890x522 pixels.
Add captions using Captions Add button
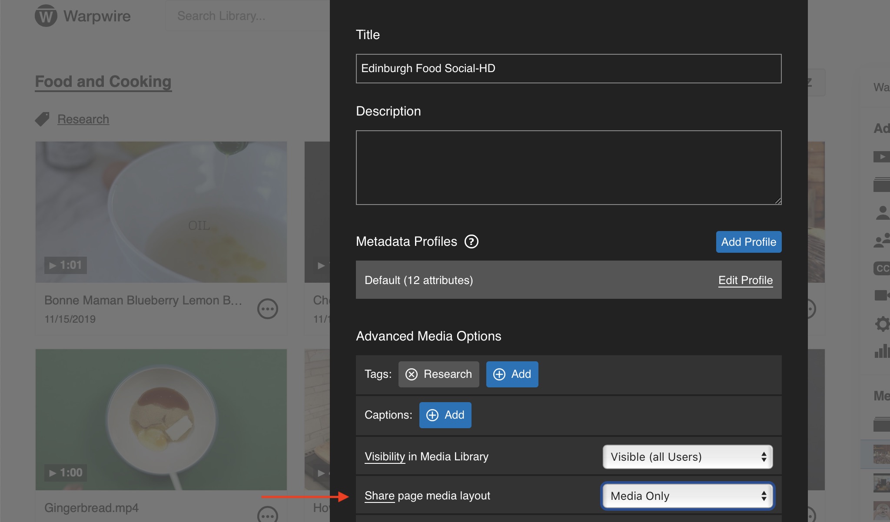click(x=445, y=415)
